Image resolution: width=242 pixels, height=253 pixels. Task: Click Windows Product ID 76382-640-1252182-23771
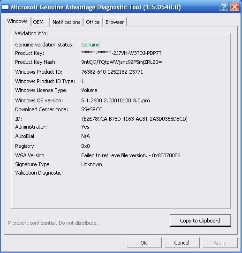tap(112, 72)
